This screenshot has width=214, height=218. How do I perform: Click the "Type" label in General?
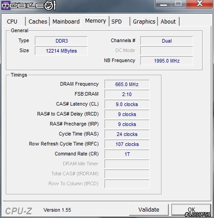click(x=24, y=40)
